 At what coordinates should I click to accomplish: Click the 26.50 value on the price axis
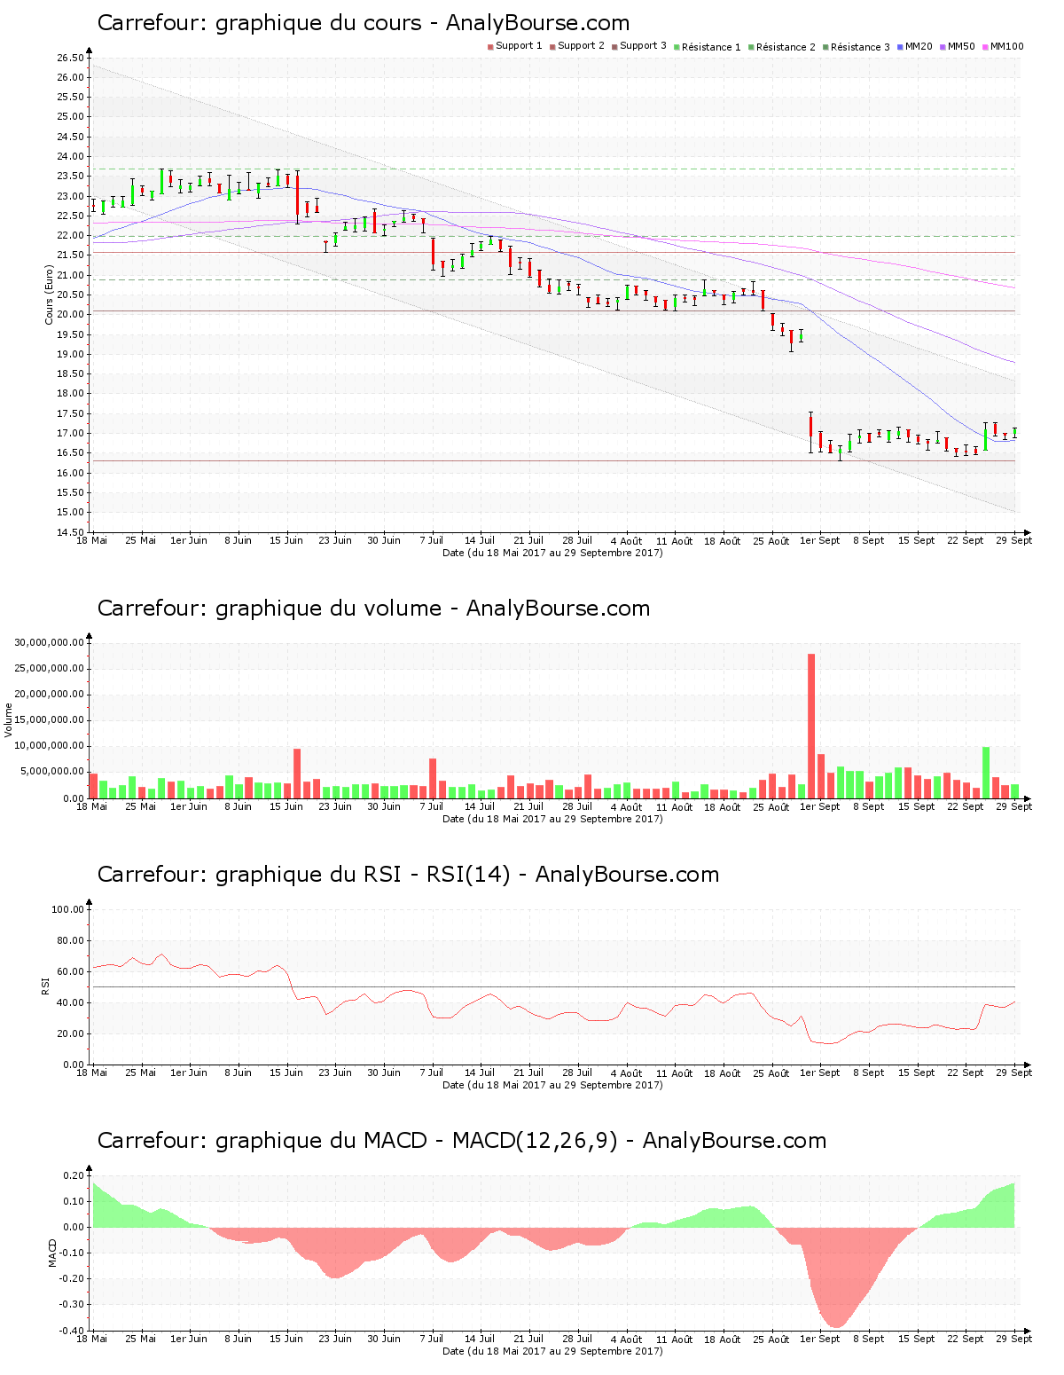pos(70,58)
